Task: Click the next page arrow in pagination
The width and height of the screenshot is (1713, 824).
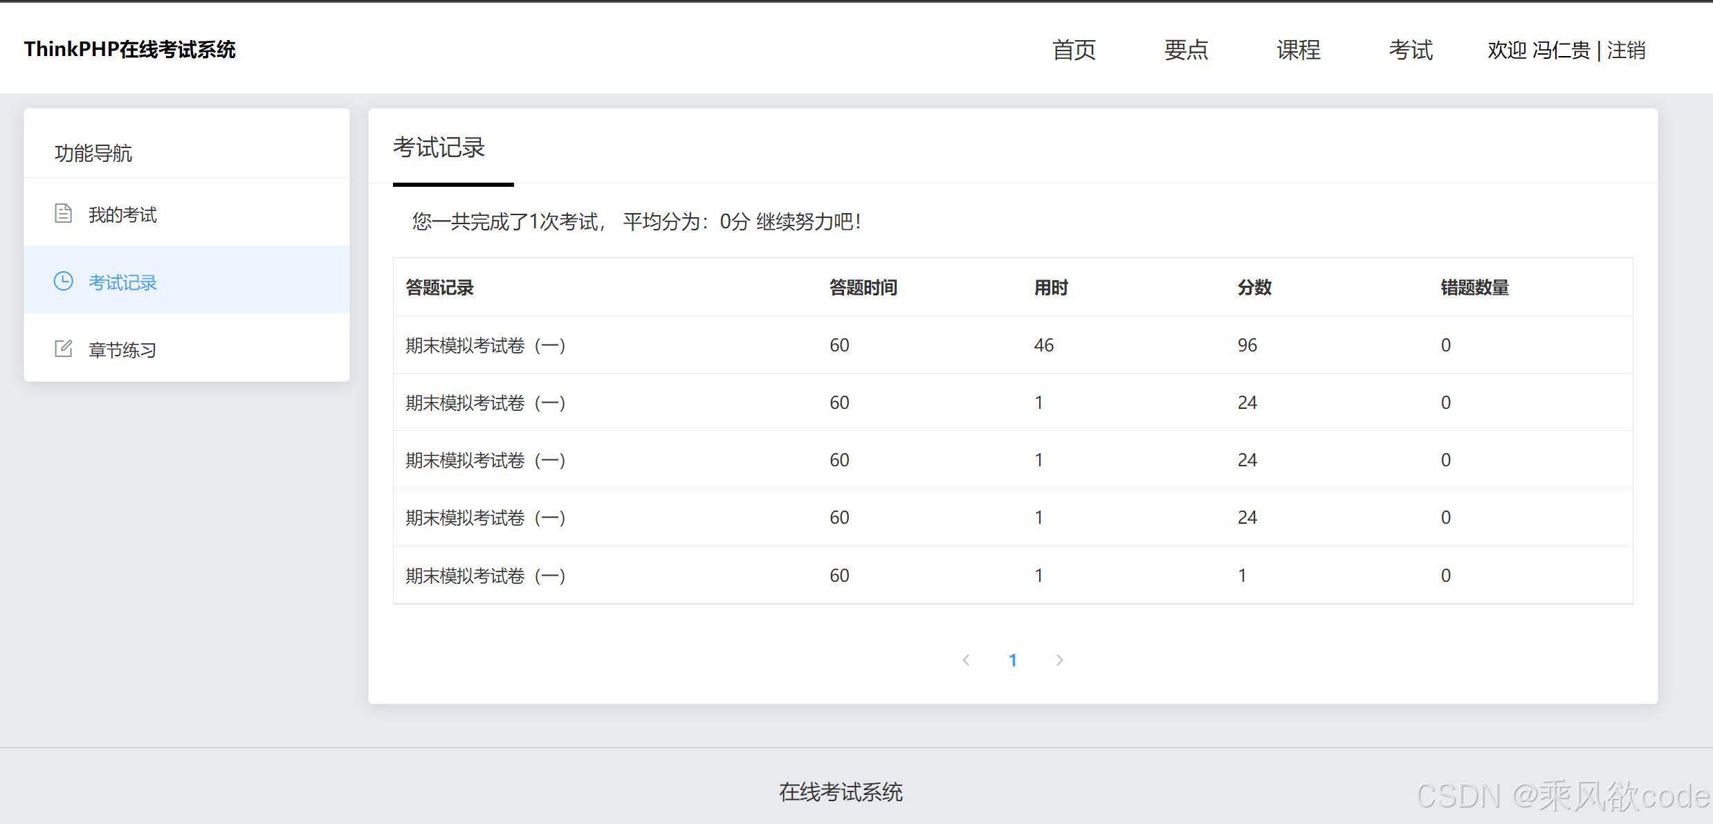Action: point(1059,660)
